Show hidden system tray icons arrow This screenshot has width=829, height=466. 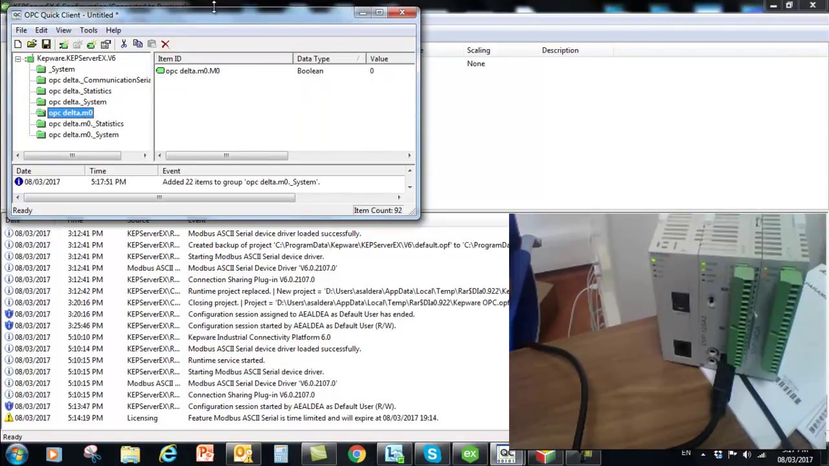(704, 454)
